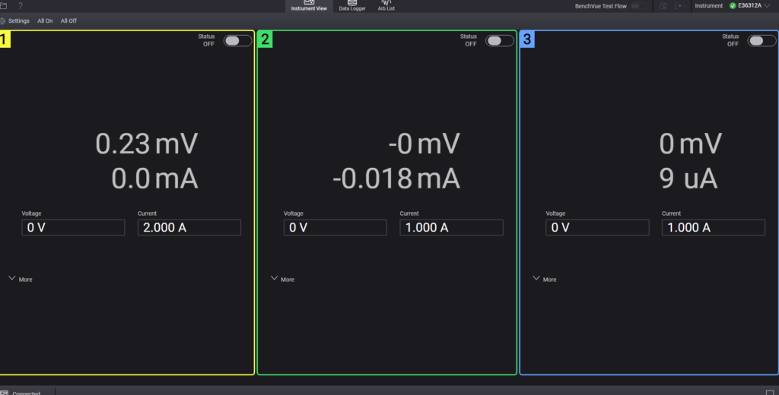Expand More options for channel 1

(x=21, y=279)
